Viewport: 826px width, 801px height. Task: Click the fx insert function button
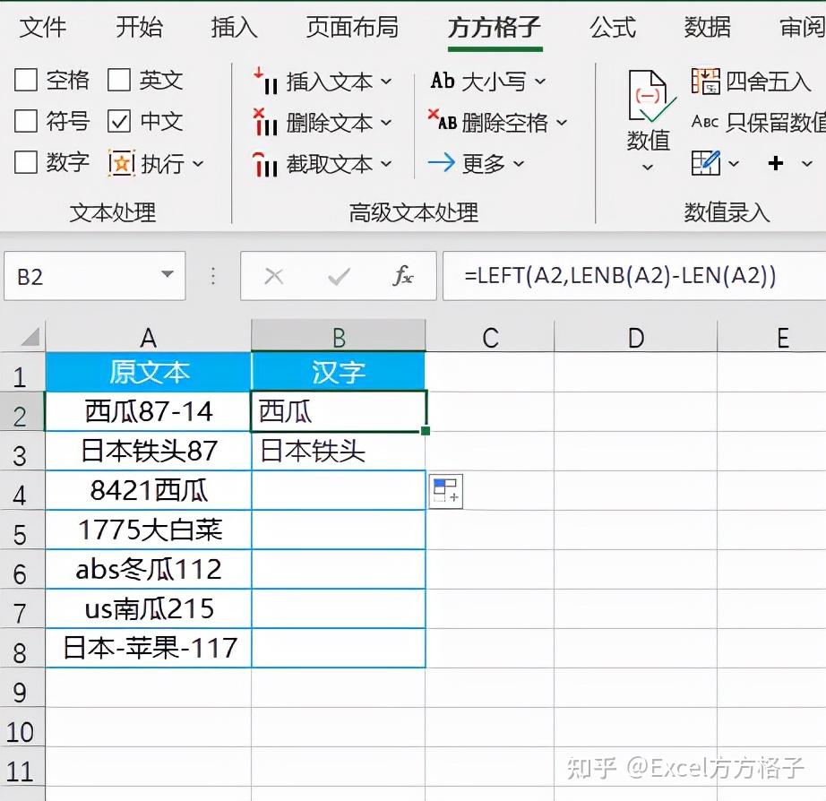pos(403,276)
